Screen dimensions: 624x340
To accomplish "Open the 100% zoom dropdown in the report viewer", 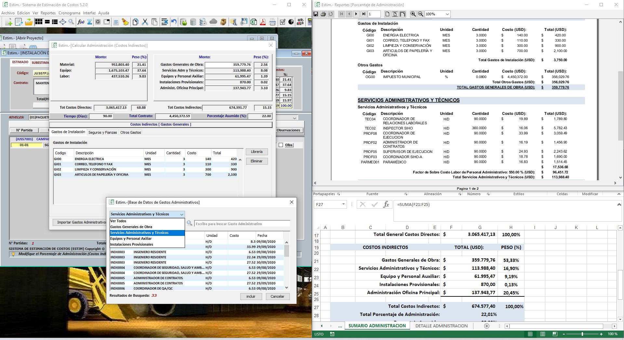I will click(x=437, y=14).
